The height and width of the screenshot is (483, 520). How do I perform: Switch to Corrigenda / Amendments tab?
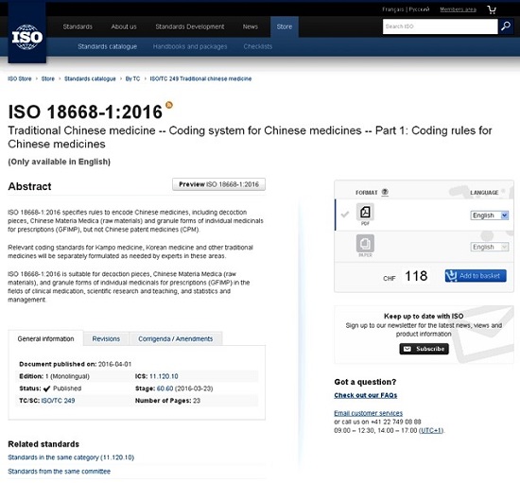click(176, 338)
